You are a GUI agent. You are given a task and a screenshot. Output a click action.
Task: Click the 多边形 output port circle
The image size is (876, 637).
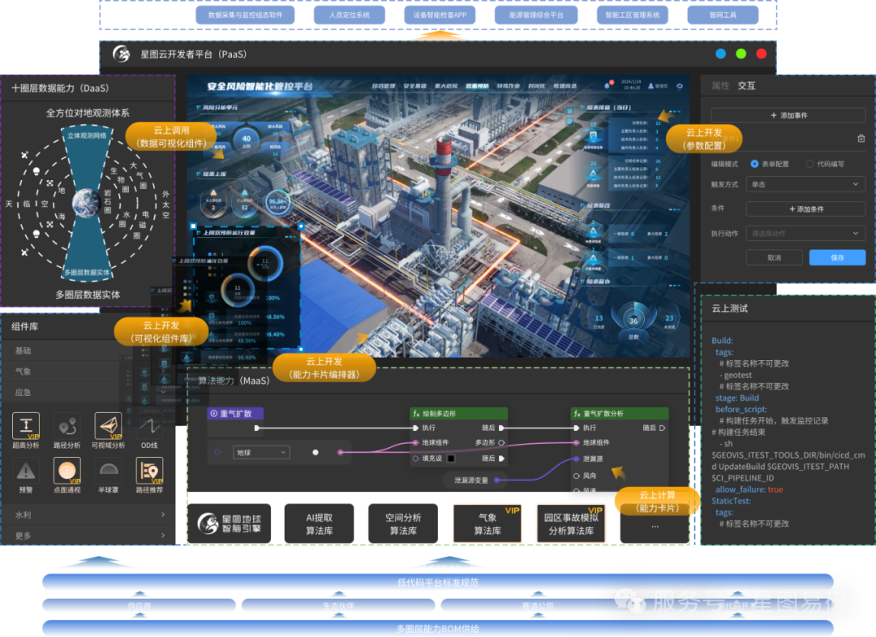(x=501, y=442)
